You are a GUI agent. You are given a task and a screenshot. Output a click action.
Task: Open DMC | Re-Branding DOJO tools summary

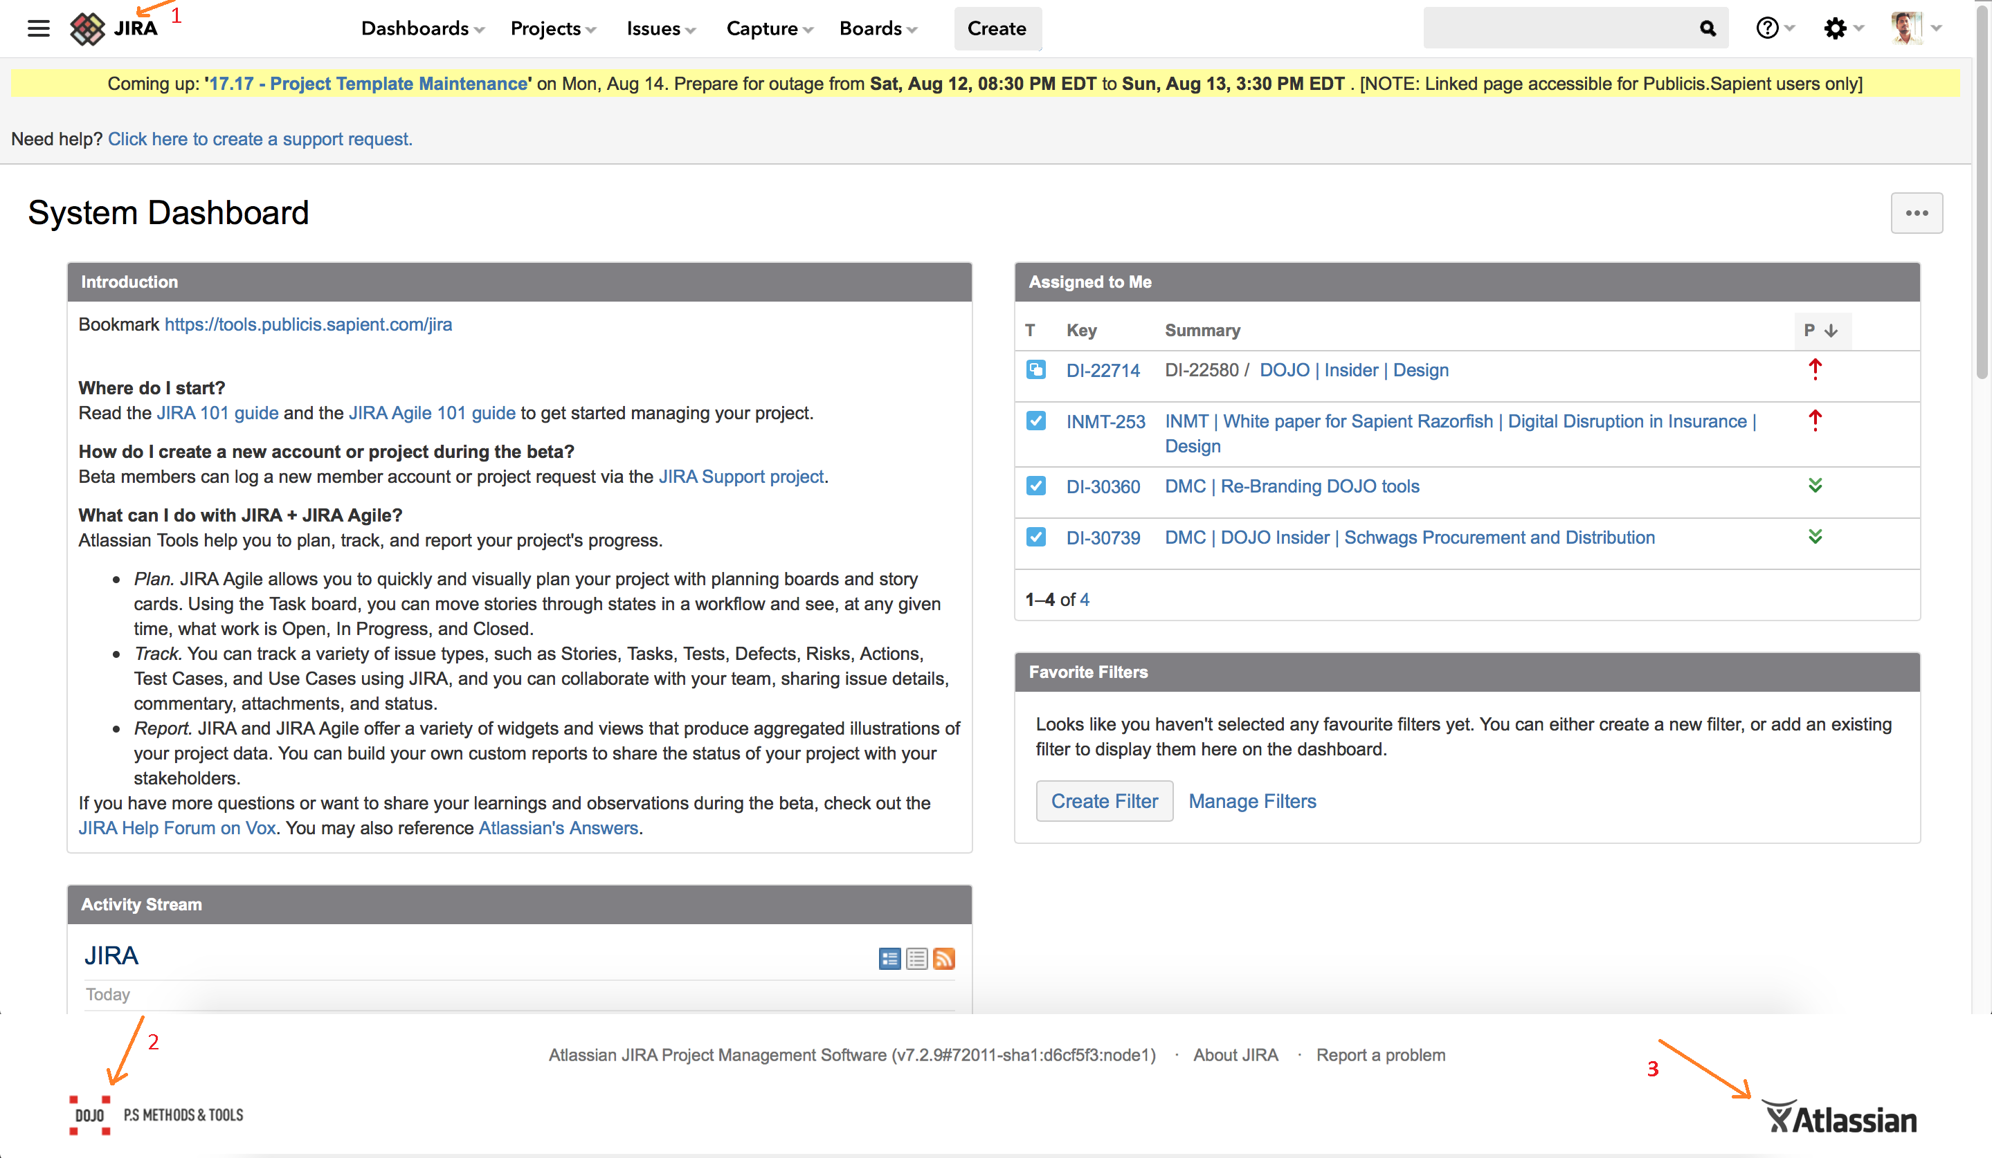[1292, 486]
